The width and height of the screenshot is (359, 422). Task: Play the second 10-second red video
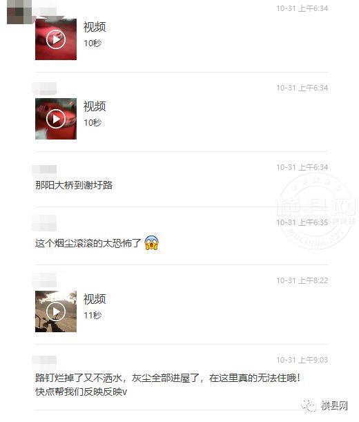(x=56, y=119)
